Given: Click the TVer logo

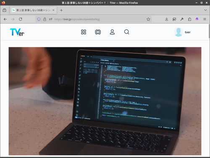Looking at the screenshot, I should (x=17, y=32).
